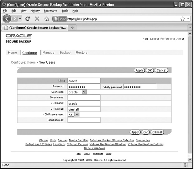Open the Edit menu
Screen dimensions: 194x169
pos(14,11)
